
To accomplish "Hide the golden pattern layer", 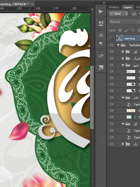I will coord(111,110).
